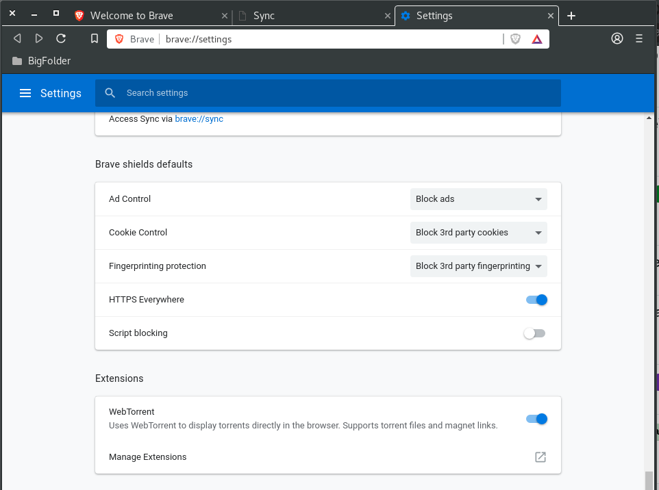
Task: Switch to the Sync tab
Action: [x=313, y=16]
